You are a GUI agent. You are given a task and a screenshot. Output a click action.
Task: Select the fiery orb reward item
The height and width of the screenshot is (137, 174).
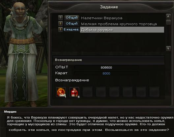click(x=61, y=92)
